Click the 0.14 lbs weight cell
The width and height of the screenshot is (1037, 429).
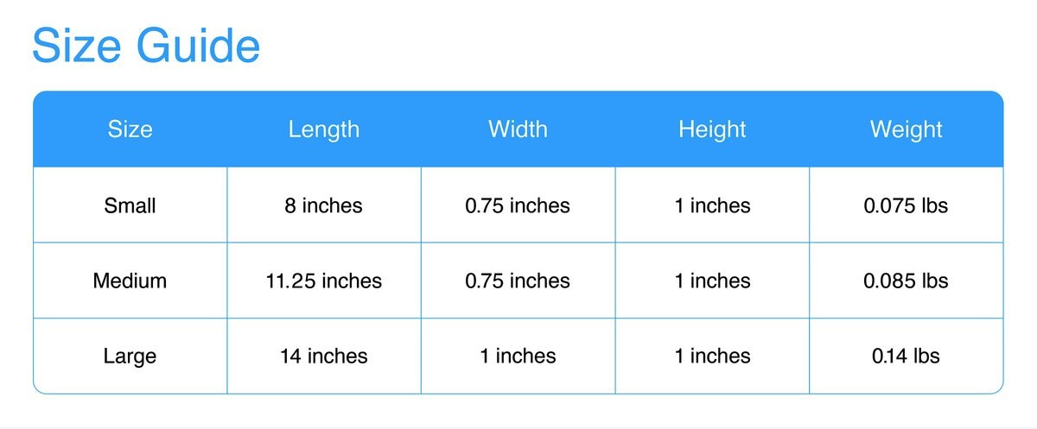[x=907, y=356]
